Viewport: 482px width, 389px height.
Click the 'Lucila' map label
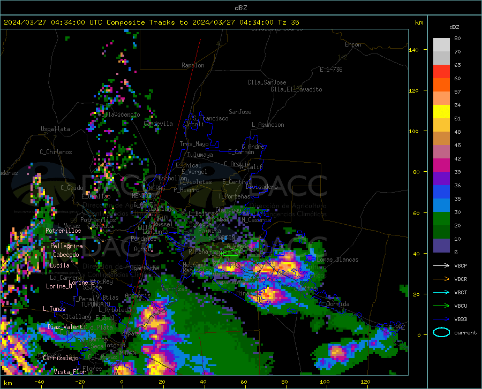59,265
